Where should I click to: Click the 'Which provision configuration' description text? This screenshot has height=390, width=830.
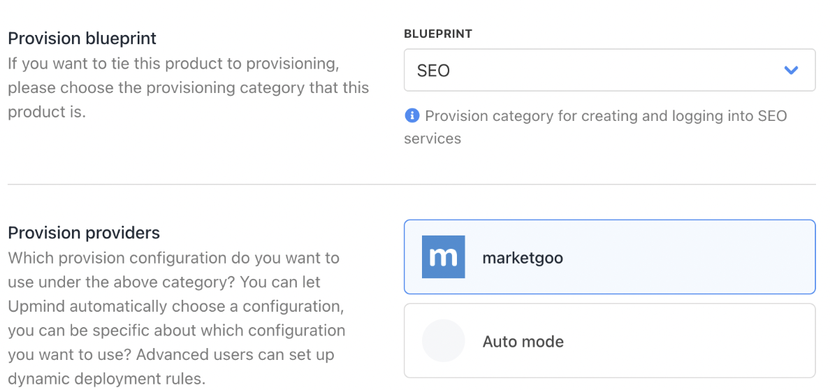[x=176, y=319]
